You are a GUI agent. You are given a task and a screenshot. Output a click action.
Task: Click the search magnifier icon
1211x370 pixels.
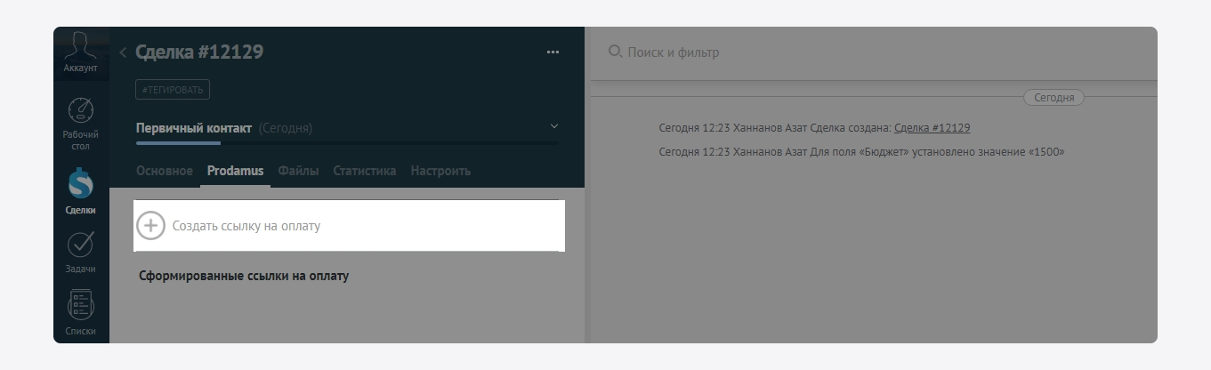point(615,52)
